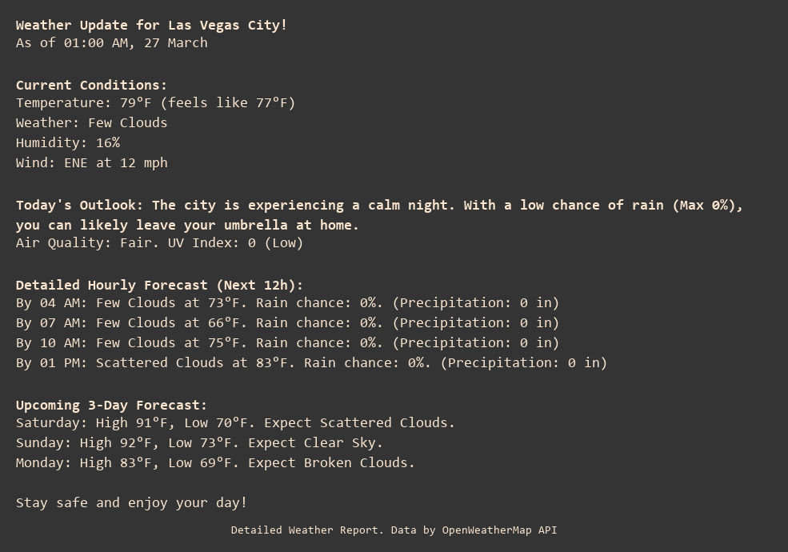788x552 pixels.
Task: Select the "Upcoming 3-Day Forecast:" heading
Action: (111, 405)
